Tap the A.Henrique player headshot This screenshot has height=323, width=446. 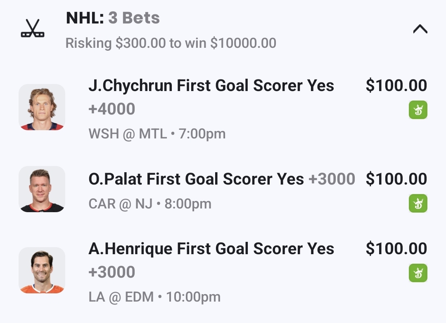click(x=42, y=270)
